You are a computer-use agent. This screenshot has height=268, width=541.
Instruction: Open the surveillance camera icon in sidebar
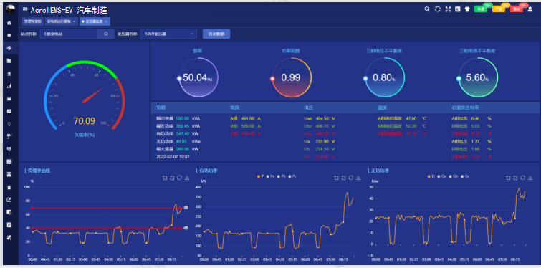point(9,136)
